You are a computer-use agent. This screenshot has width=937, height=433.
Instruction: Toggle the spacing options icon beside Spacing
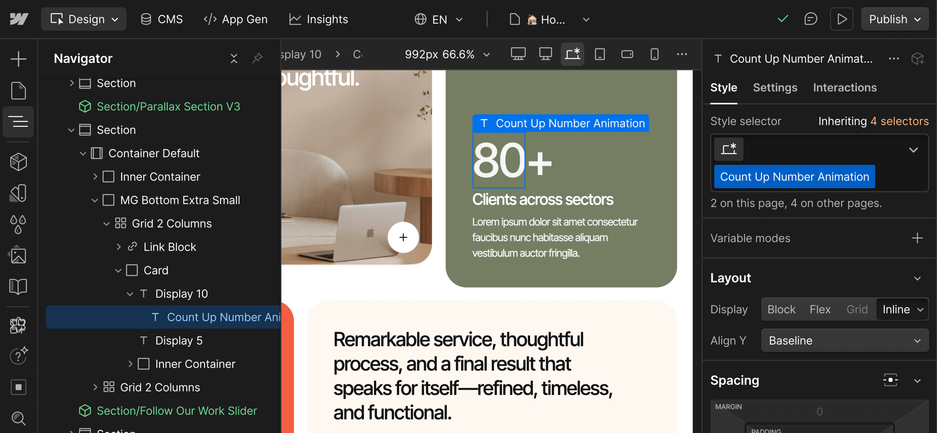tap(890, 380)
